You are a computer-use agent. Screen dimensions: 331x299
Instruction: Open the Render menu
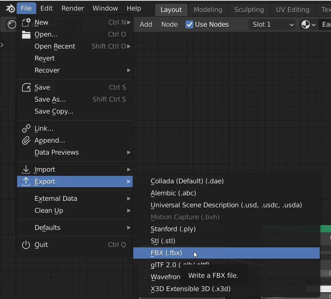73,8
